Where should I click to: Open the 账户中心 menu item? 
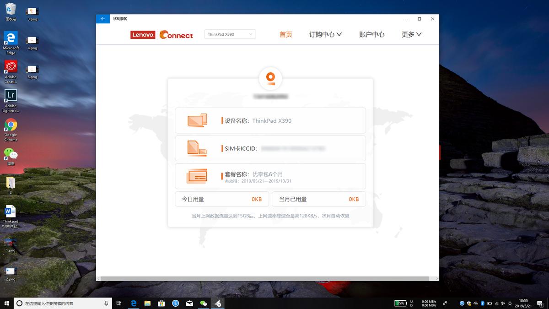372,34
